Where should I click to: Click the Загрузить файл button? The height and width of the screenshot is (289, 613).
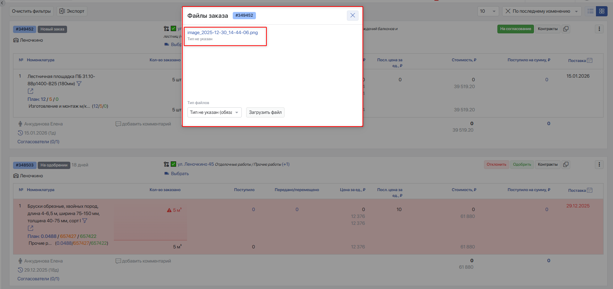(x=265, y=112)
